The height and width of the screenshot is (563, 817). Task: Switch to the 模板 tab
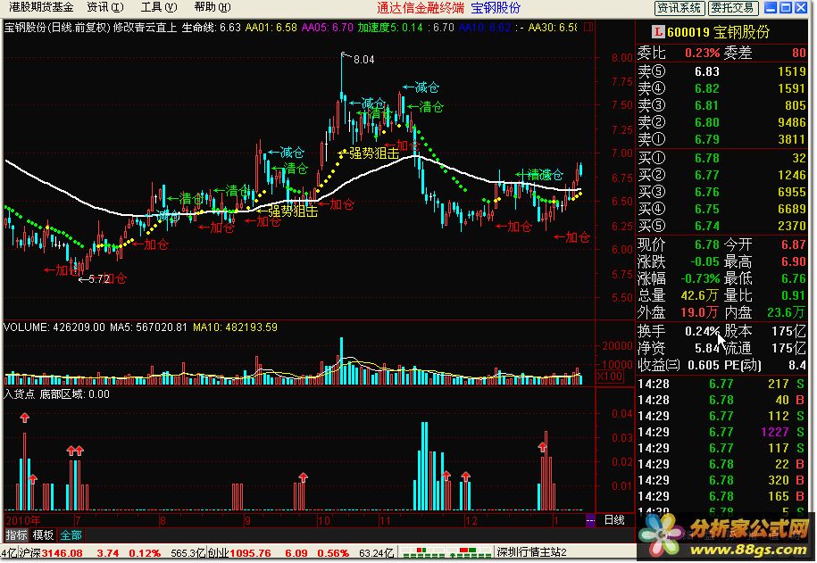(x=43, y=534)
